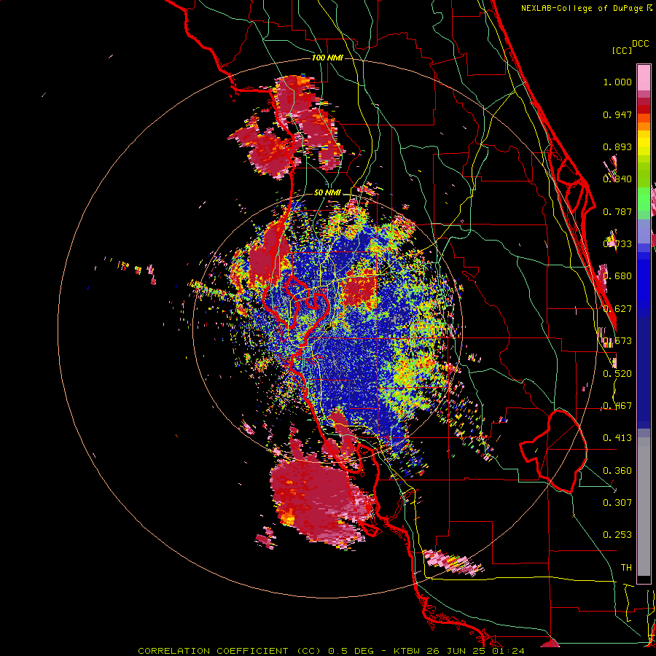Click the NEXLAB-College of DuPage credit text

(x=586, y=8)
